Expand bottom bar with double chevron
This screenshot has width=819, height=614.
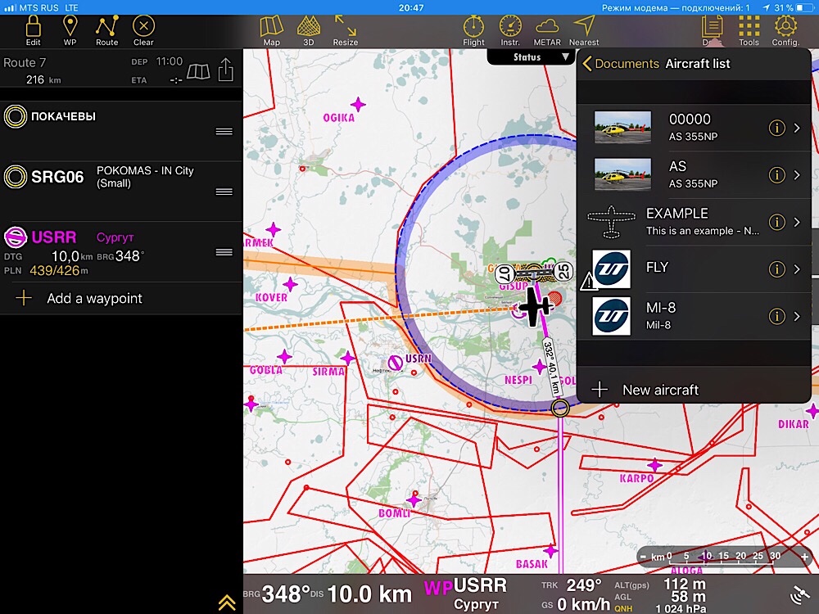click(x=227, y=603)
